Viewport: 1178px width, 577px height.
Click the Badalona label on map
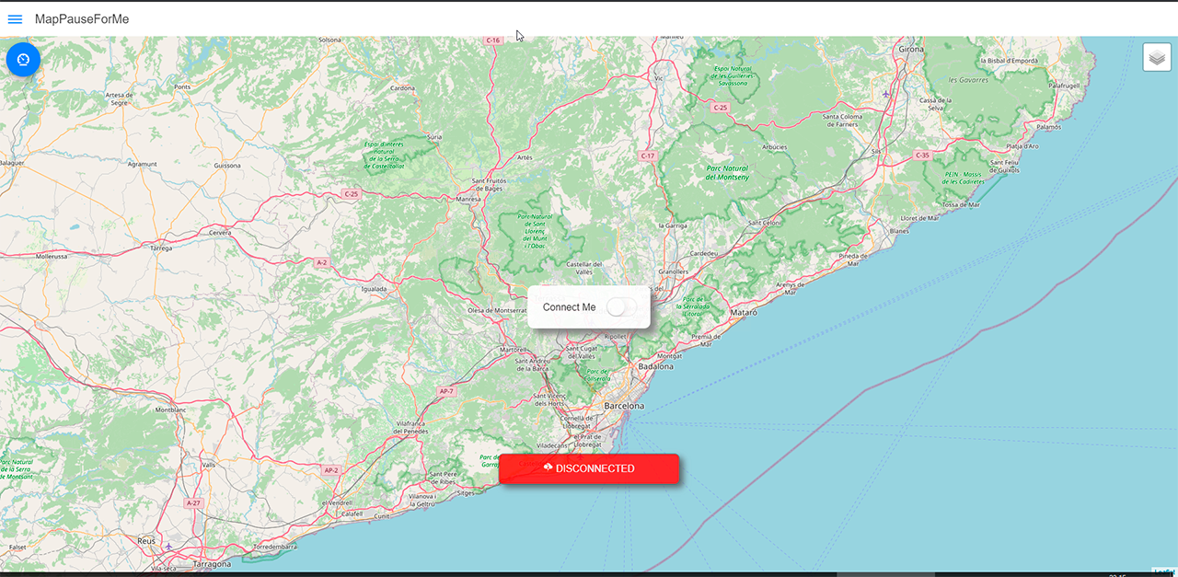656,366
